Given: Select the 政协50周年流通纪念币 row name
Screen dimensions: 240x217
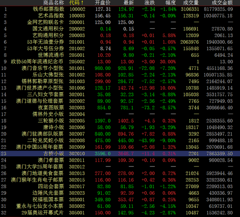Looking at the screenshot, I should [37, 62].
